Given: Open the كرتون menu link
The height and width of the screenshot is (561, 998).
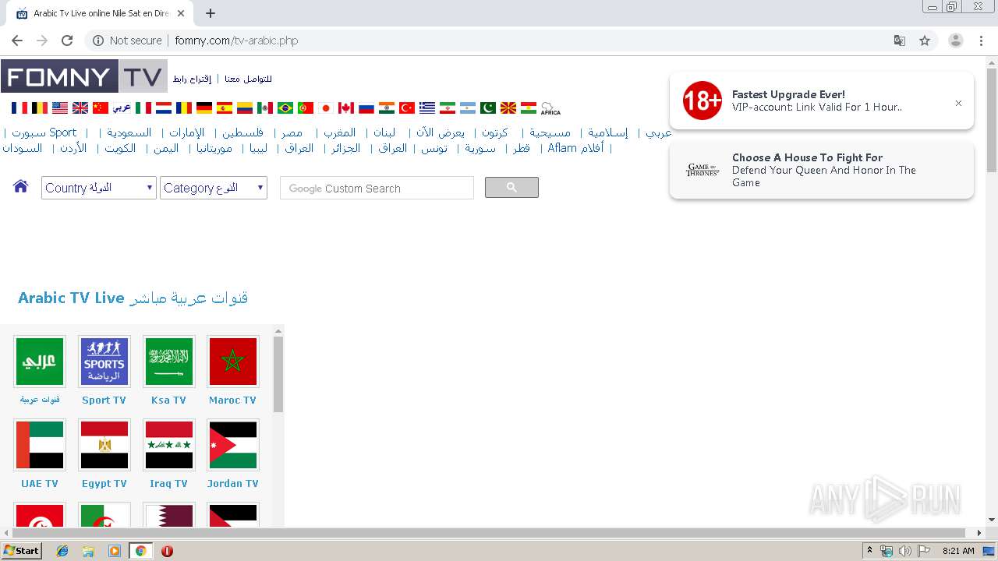Looking at the screenshot, I should (x=494, y=132).
